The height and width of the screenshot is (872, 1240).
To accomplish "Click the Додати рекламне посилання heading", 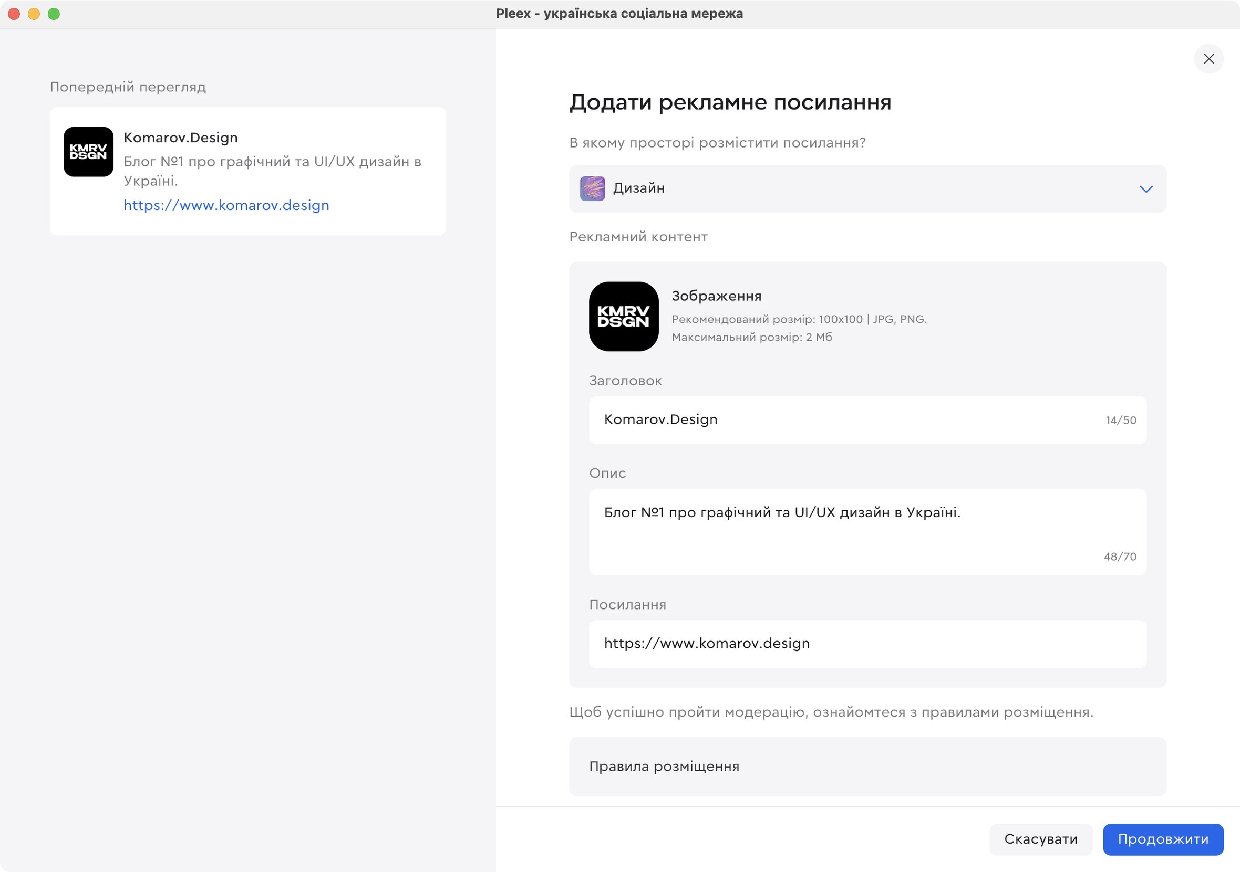I will [730, 102].
